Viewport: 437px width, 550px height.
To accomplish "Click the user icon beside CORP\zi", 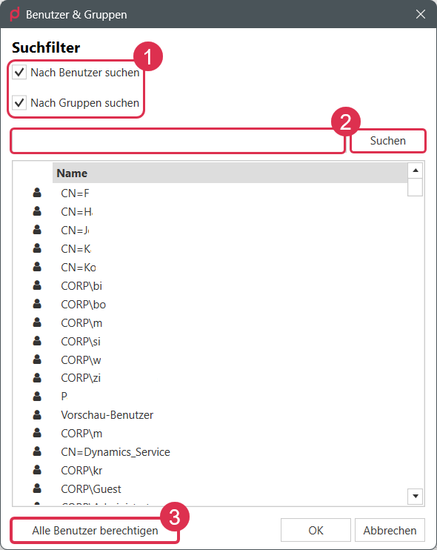I will [37, 378].
